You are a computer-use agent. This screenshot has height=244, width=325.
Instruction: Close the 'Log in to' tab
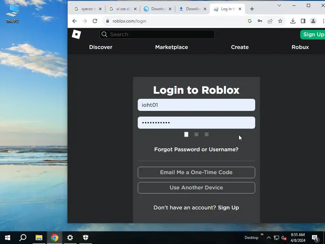[240, 9]
